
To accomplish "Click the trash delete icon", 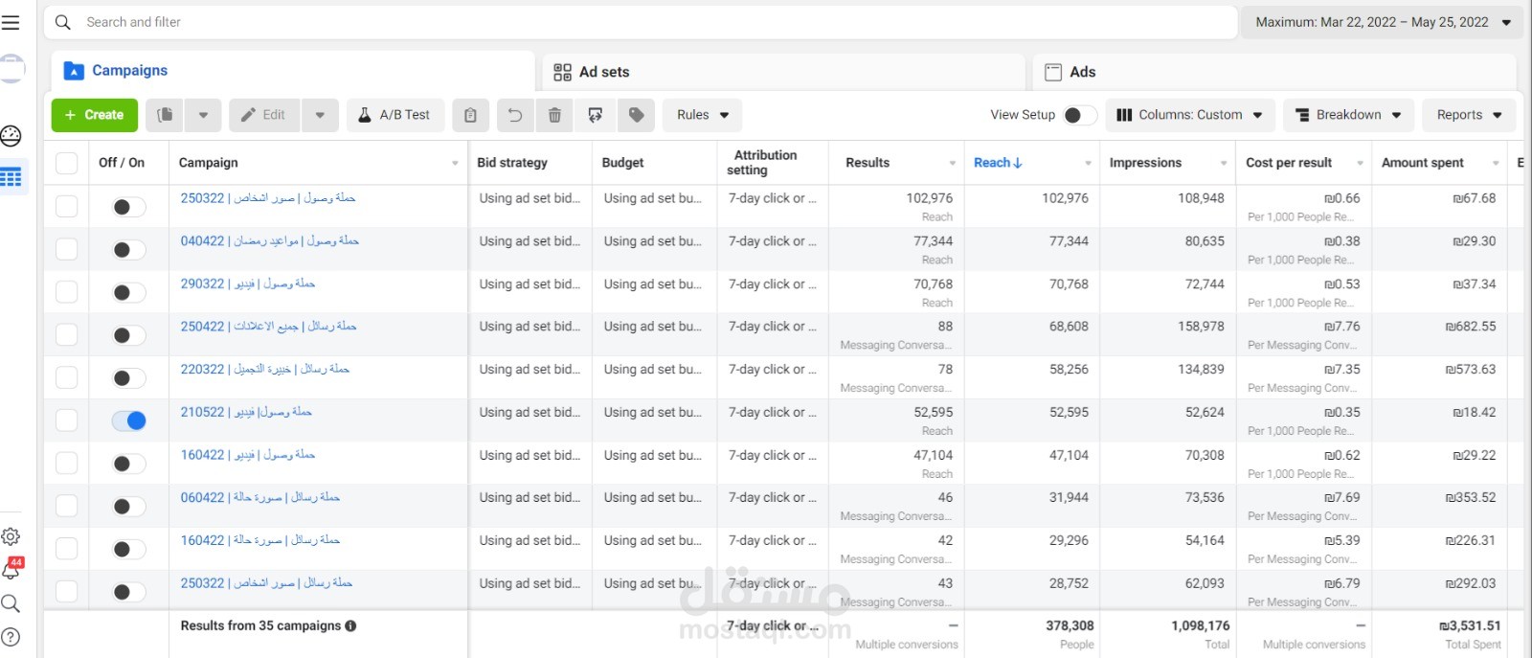I will click(554, 115).
